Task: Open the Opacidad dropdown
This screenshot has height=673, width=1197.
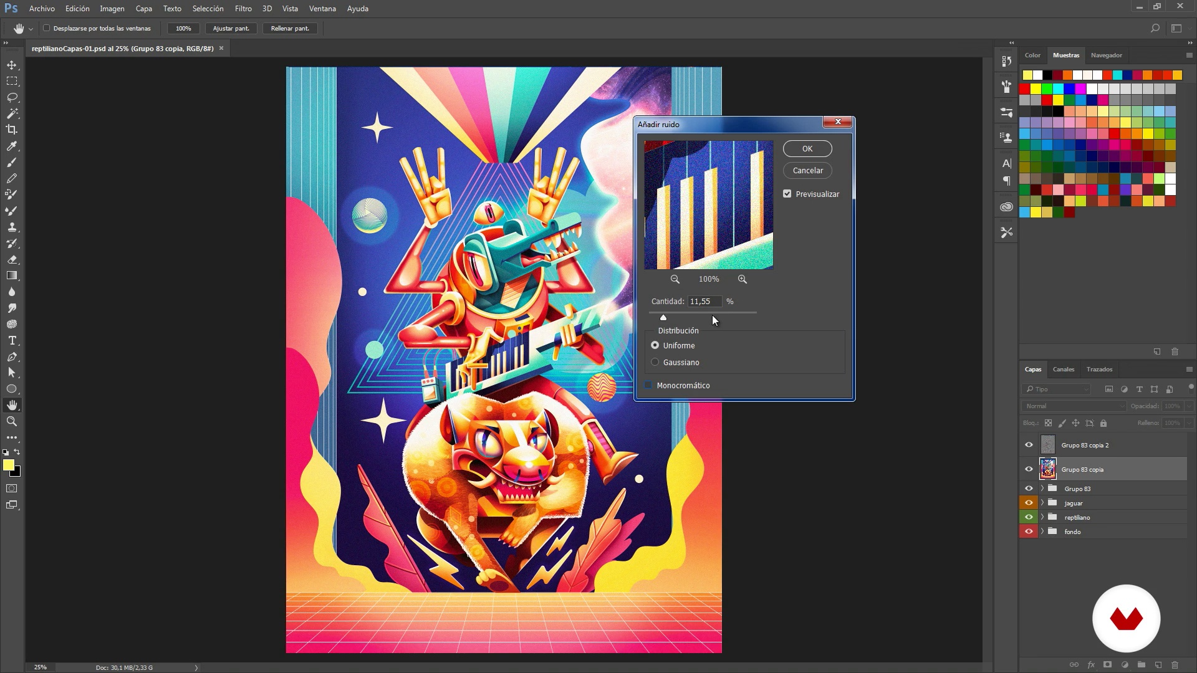Action: pyautogui.click(x=1189, y=406)
